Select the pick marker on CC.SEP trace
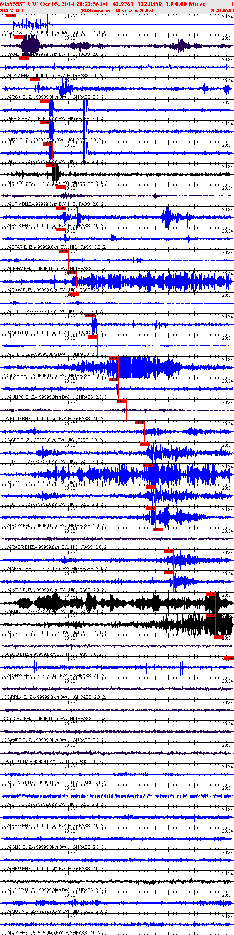This screenshot has height=935, width=234. click(x=140, y=422)
